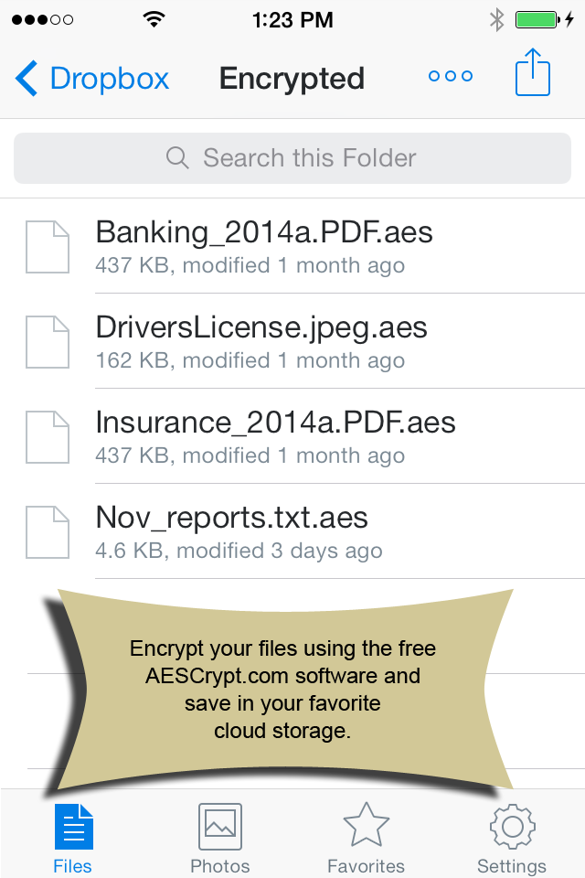
Task: Open Insurance_2014a.PDF.aes file
Action: coord(275,423)
